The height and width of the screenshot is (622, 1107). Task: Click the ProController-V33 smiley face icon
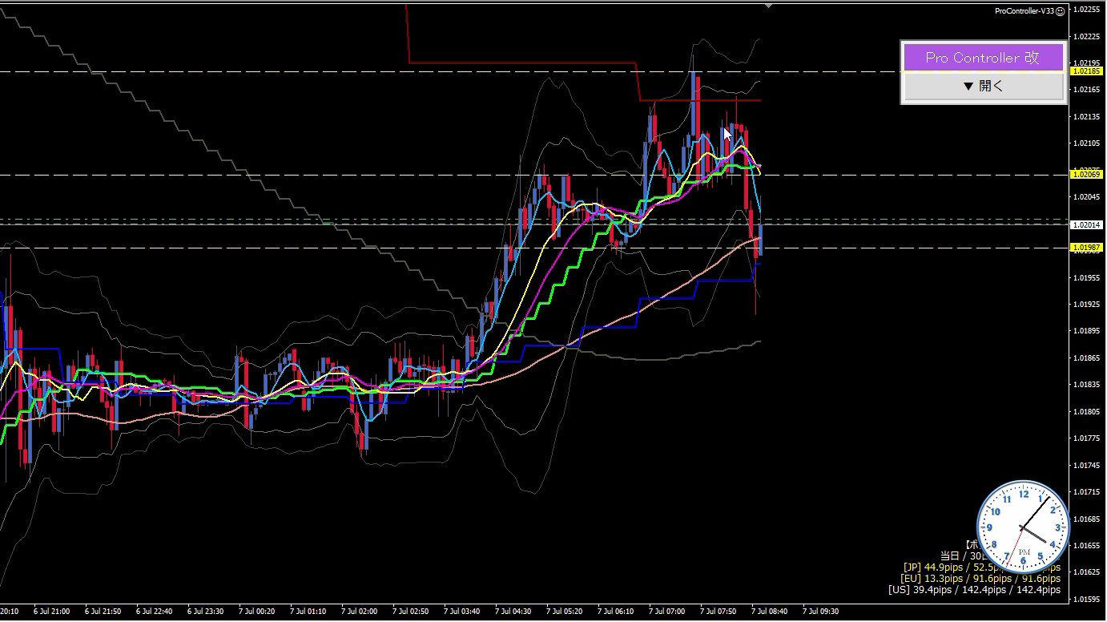coord(1061,11)
